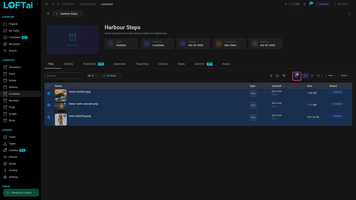Open the pinned context basket icon
Viewport: 356px width, 200px height.
click(296, 76)
